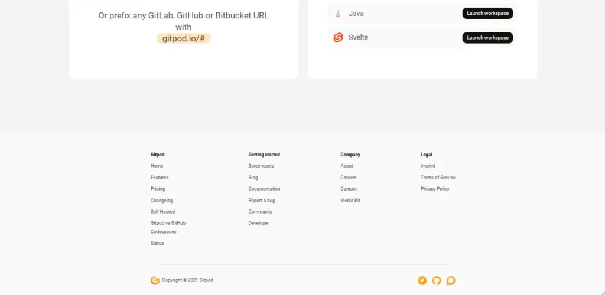
Task: Click the Gitpod logo beside the copyright
Action: [155, 281]
